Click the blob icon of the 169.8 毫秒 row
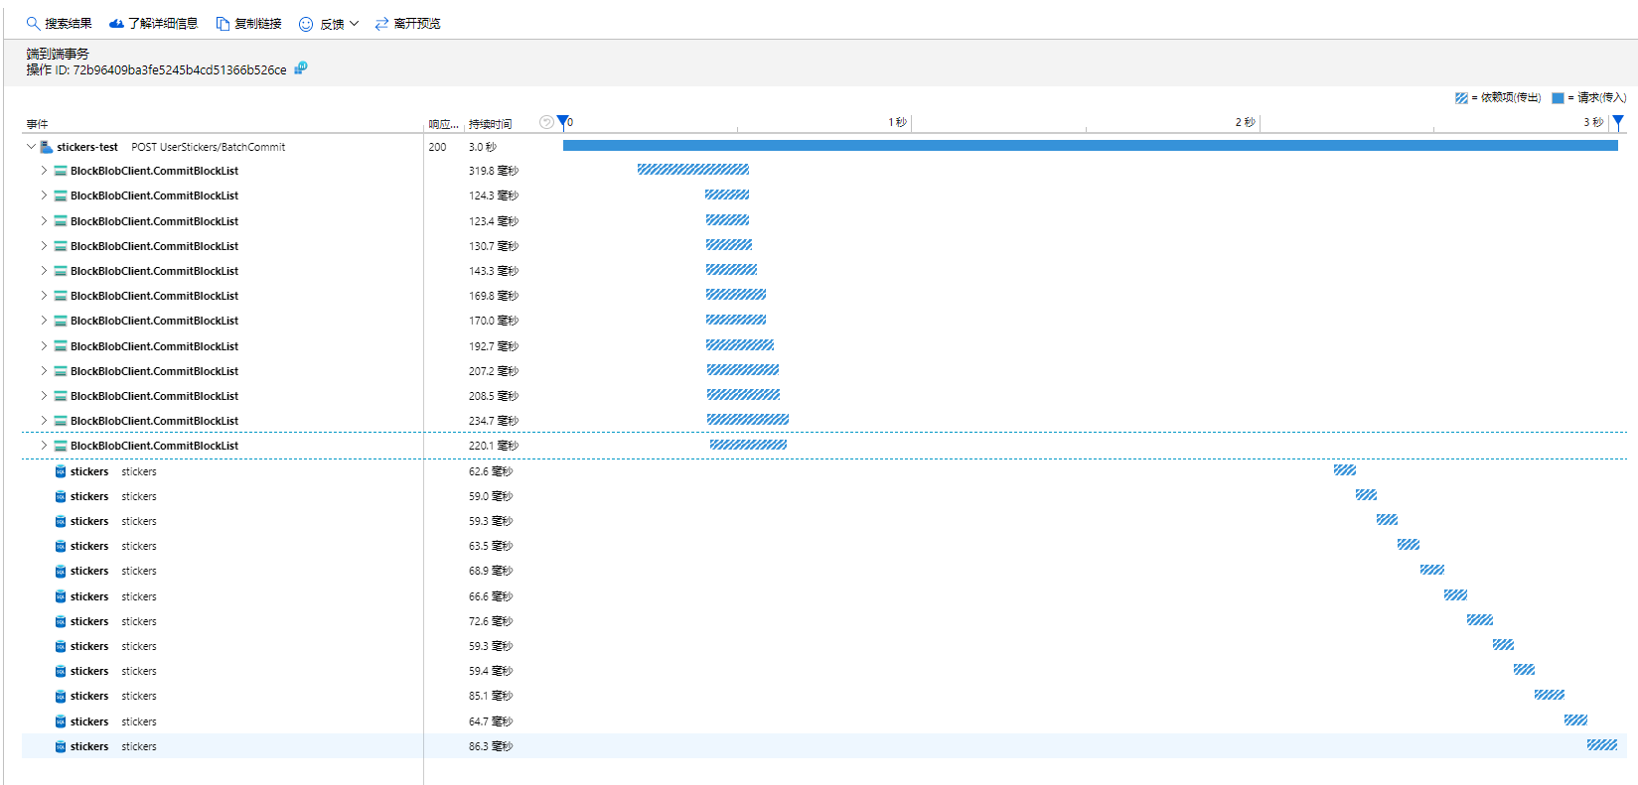 61,296
